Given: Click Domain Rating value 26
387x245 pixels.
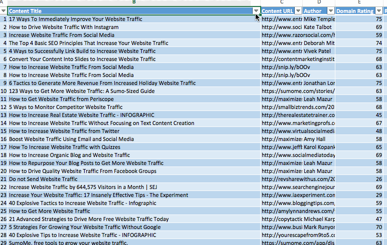Looking at the screenshot, I should [x=359, y=179].
